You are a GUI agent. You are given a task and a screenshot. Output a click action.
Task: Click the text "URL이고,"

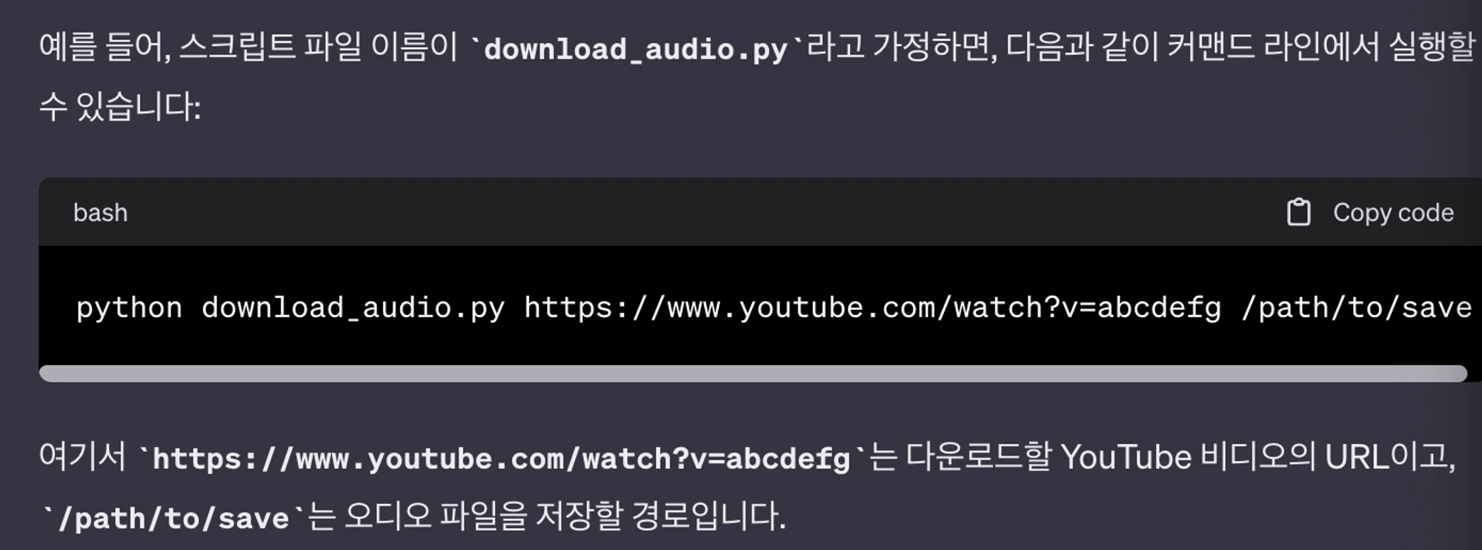[1390, 457]
